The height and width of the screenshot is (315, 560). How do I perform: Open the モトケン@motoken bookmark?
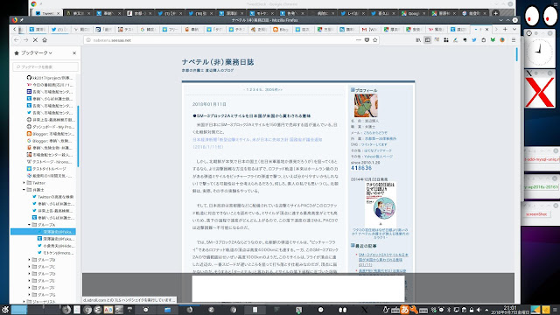(56, 253)
